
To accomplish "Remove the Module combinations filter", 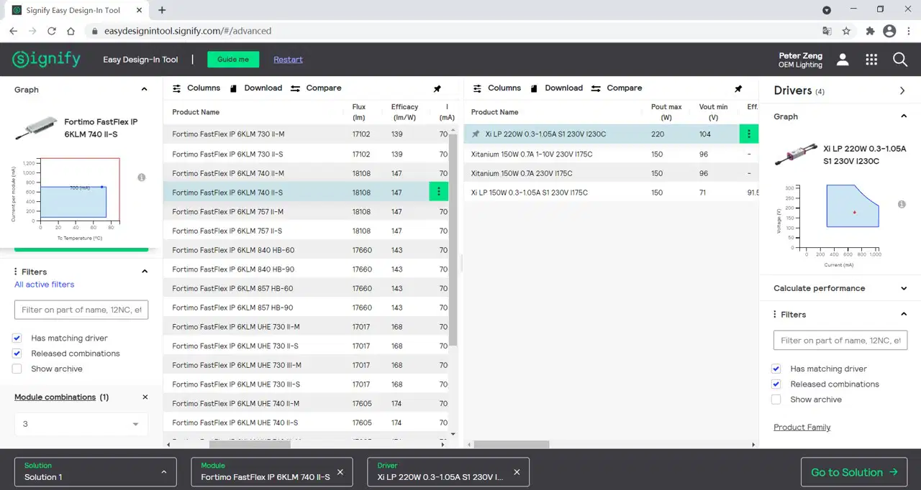I will pos(145,397).
